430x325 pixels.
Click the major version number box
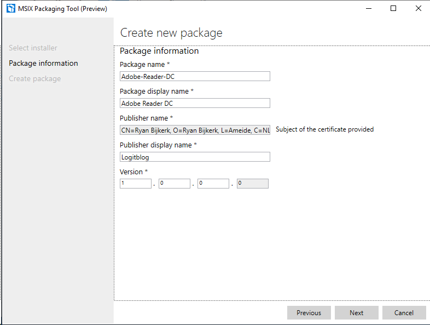[136, 184]
